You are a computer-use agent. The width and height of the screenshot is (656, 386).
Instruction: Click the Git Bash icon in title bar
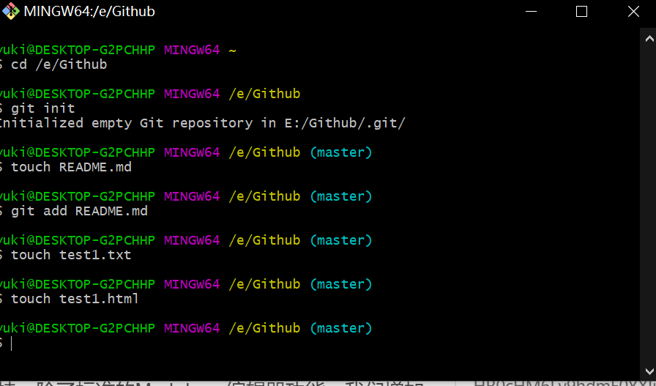pyautogui.click(x=10, y=11)
